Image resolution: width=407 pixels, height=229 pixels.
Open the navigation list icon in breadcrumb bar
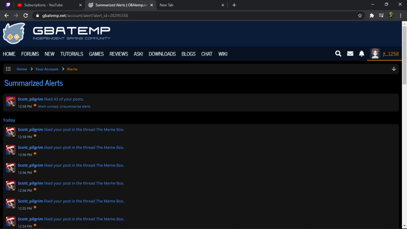click(x=8, y=69)
